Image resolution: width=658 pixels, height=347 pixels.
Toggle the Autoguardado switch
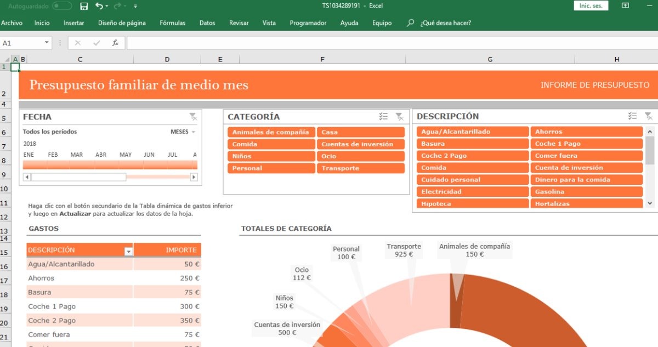point(62,6)
